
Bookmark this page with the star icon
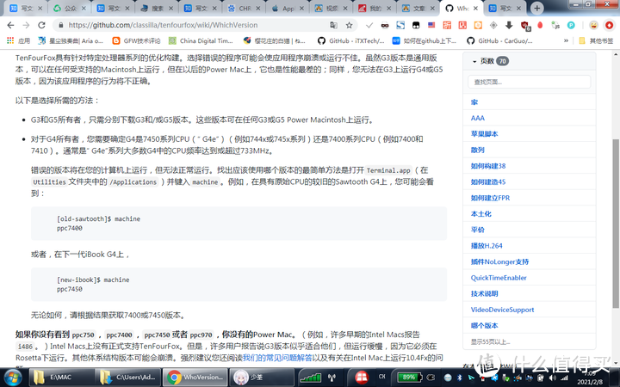tap(349, 25)
